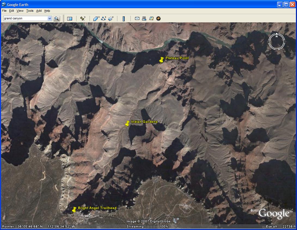
Task: Open the Tools menu
Action: tap(30, 11)
